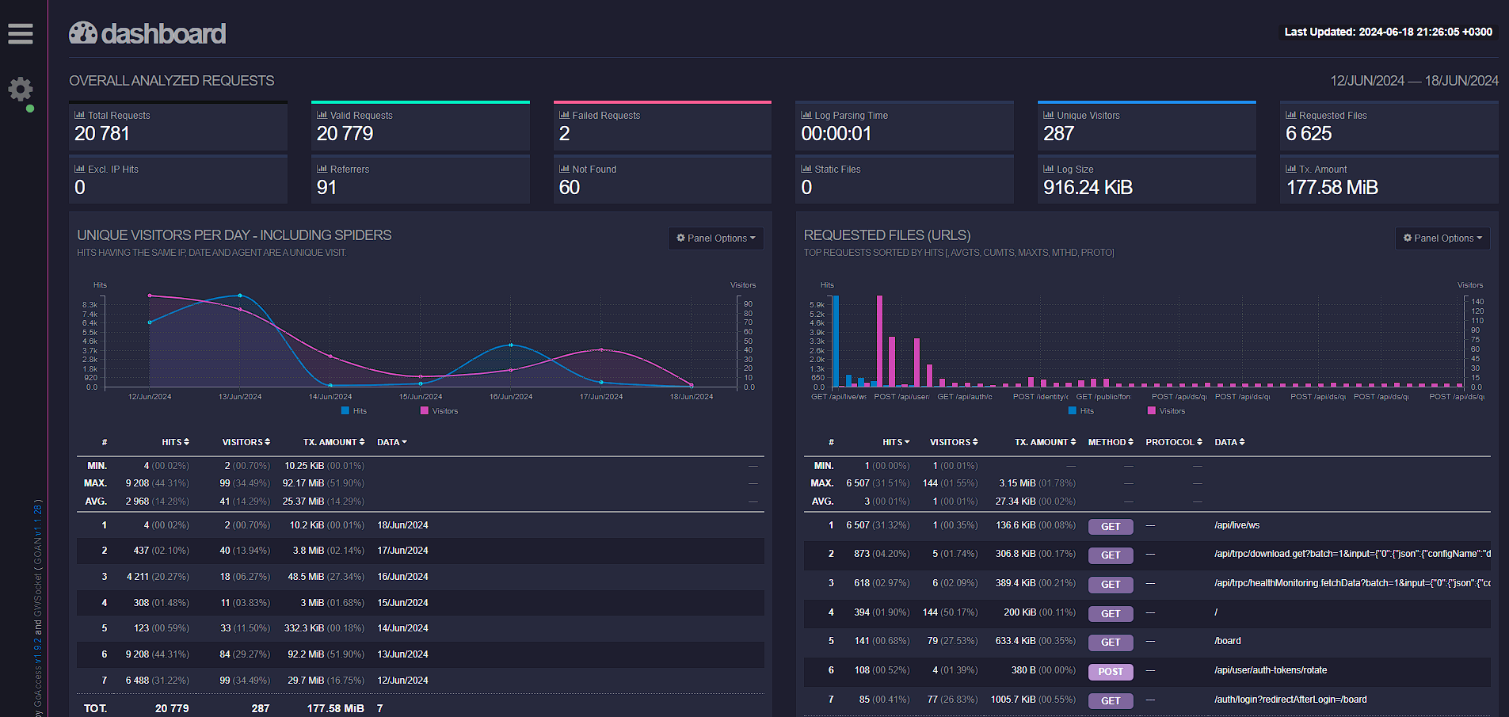Click the chart icon on Total Requests panel

[82, 114]
